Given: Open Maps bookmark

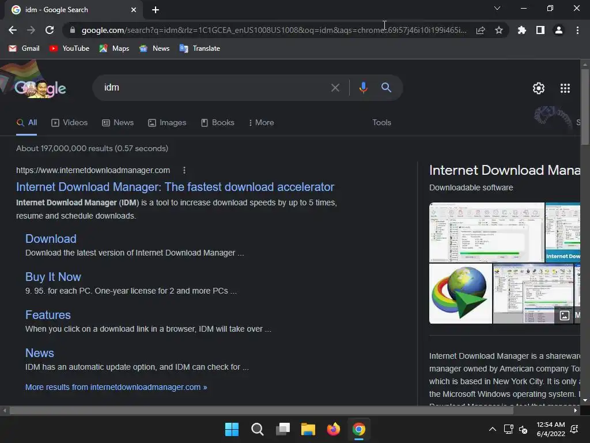Looking at the screenshot, I should coord(114,48).
